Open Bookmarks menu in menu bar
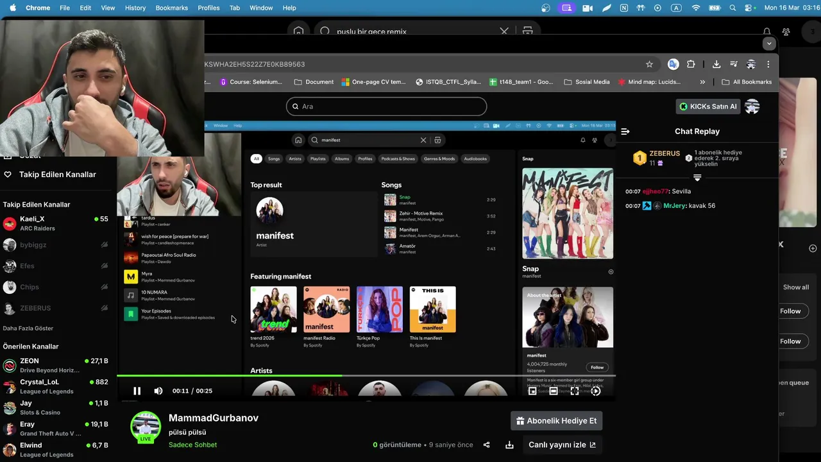The width and height of the screenshot is (821, 462). (x=171, y=8)
